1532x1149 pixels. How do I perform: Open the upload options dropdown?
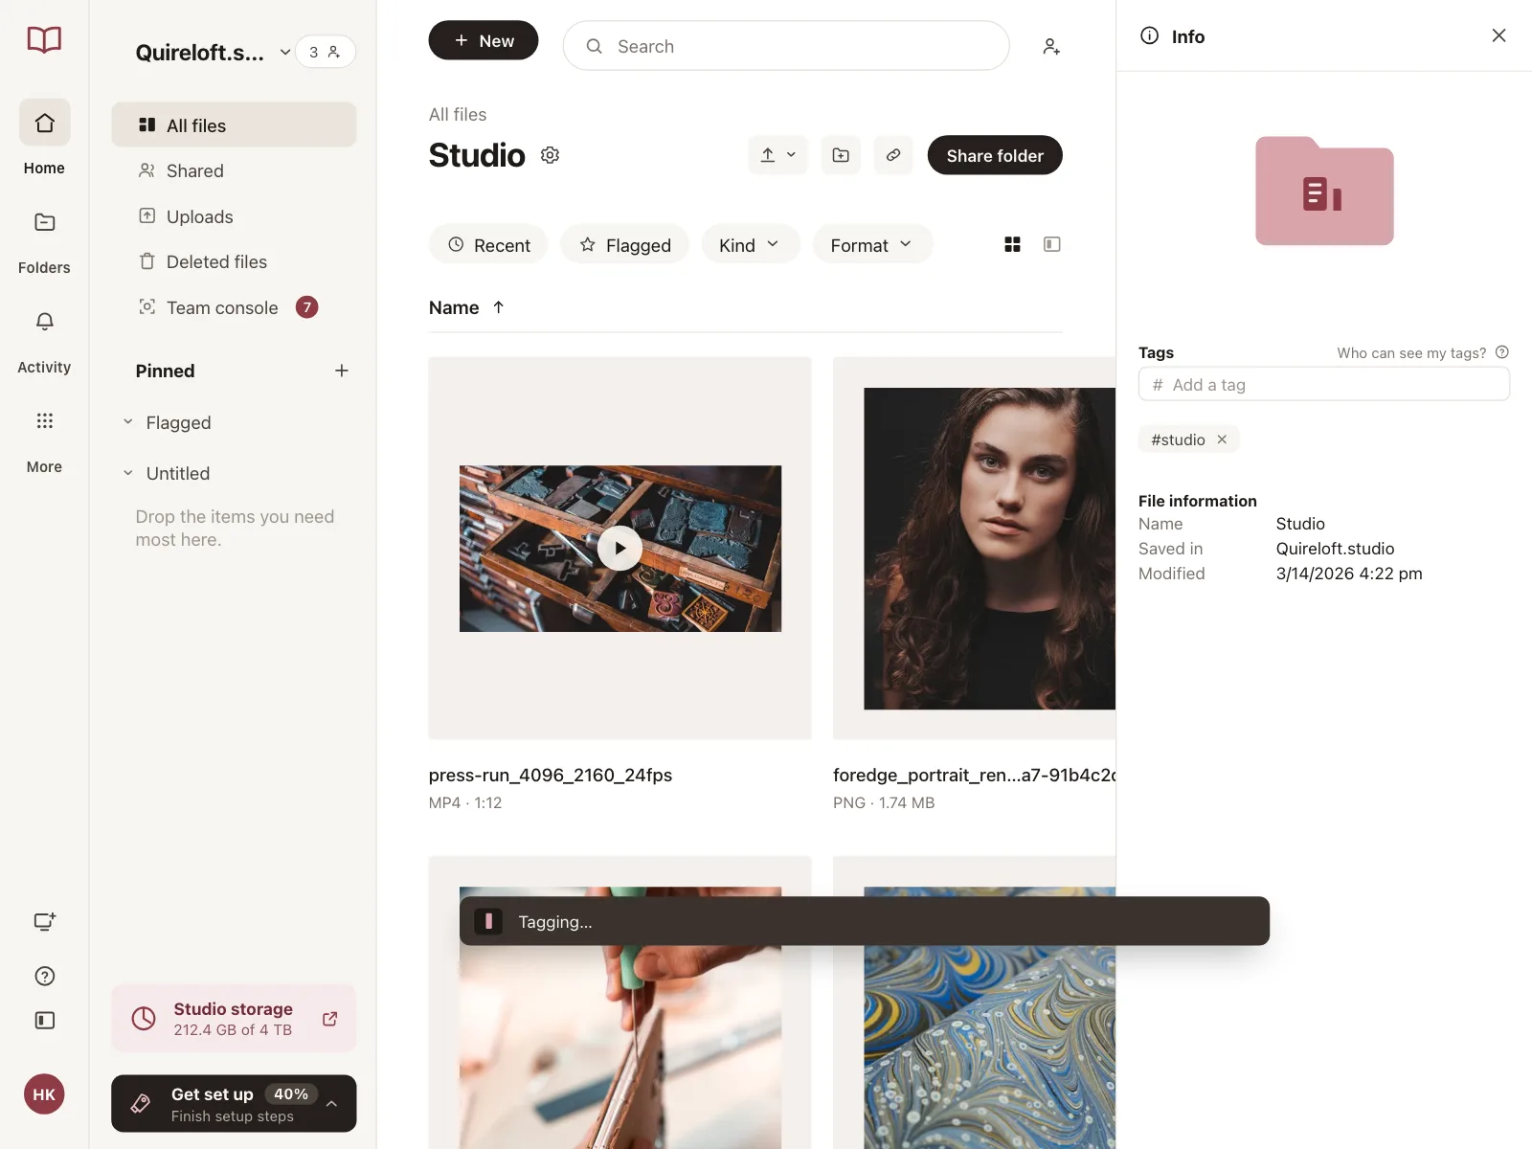777,155
